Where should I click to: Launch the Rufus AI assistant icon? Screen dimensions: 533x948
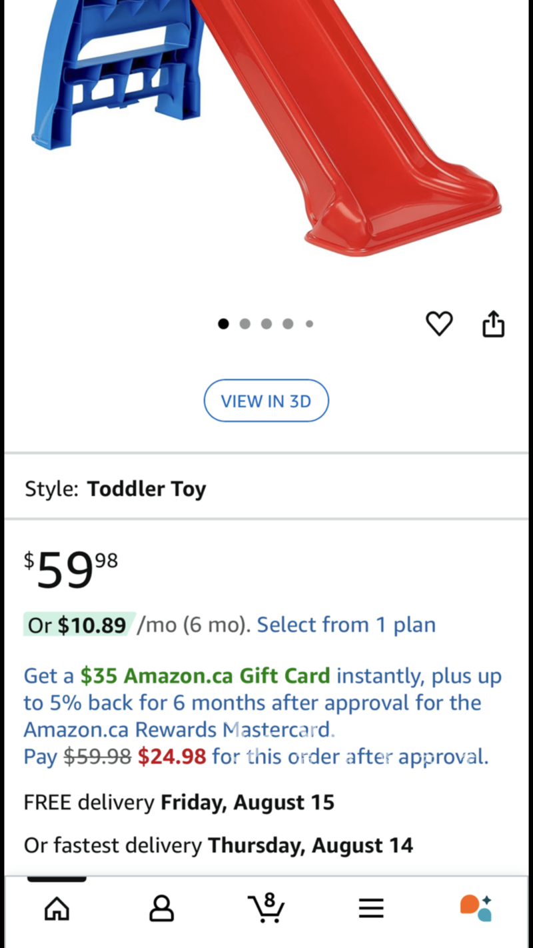point(476,908)
